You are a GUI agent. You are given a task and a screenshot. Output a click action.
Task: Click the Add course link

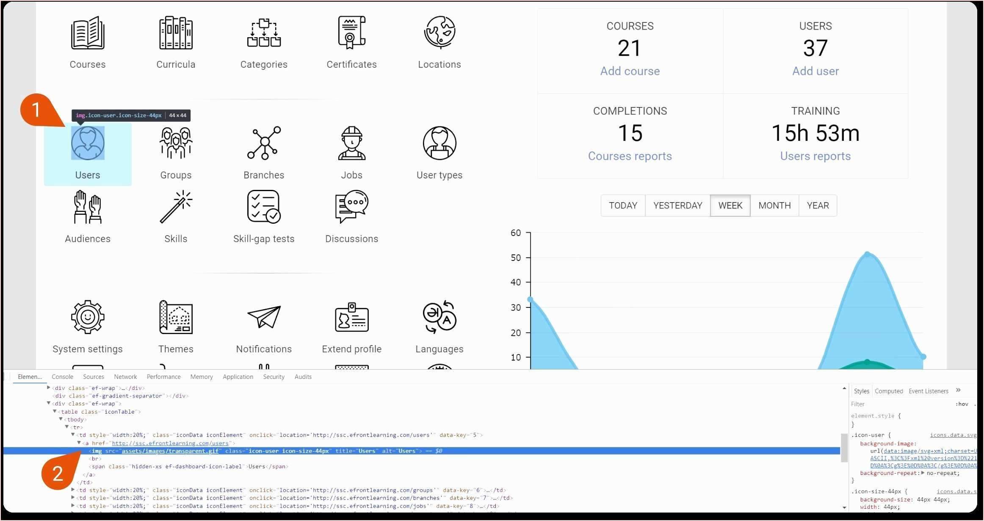630,71
